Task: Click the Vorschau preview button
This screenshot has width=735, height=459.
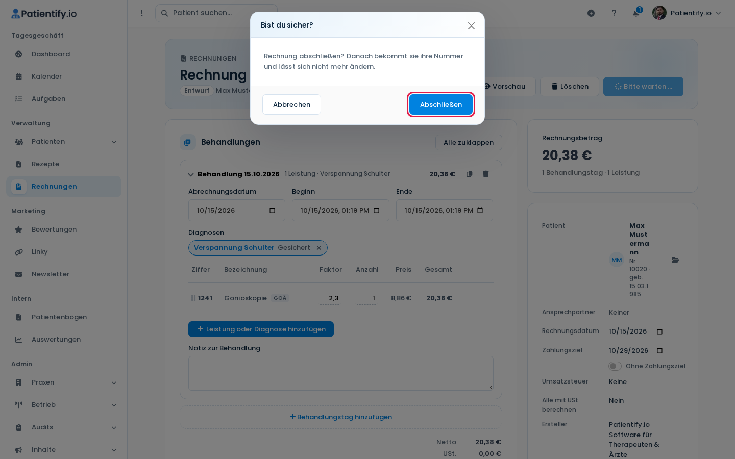Action: pyautogui.click(x=505, y=87)
